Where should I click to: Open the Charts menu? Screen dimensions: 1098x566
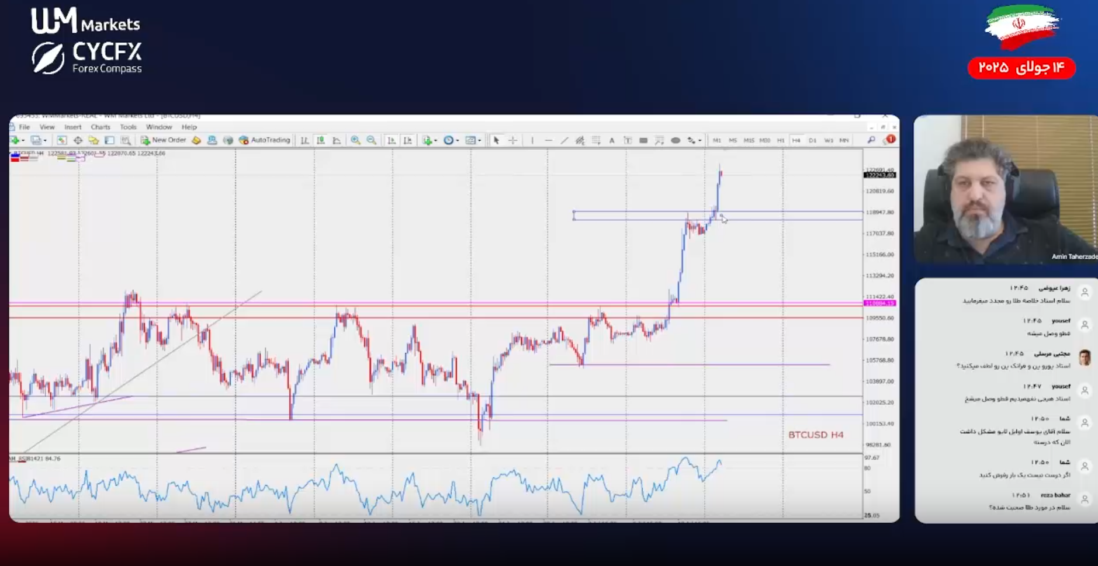tap(101, 127)
